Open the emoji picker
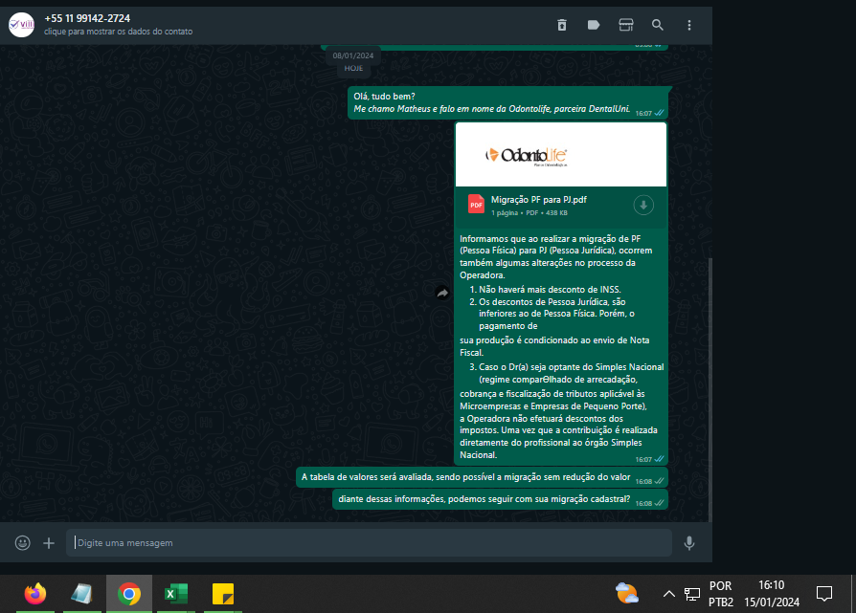Viewport: 856px width, 613px height. click(22, 542)
